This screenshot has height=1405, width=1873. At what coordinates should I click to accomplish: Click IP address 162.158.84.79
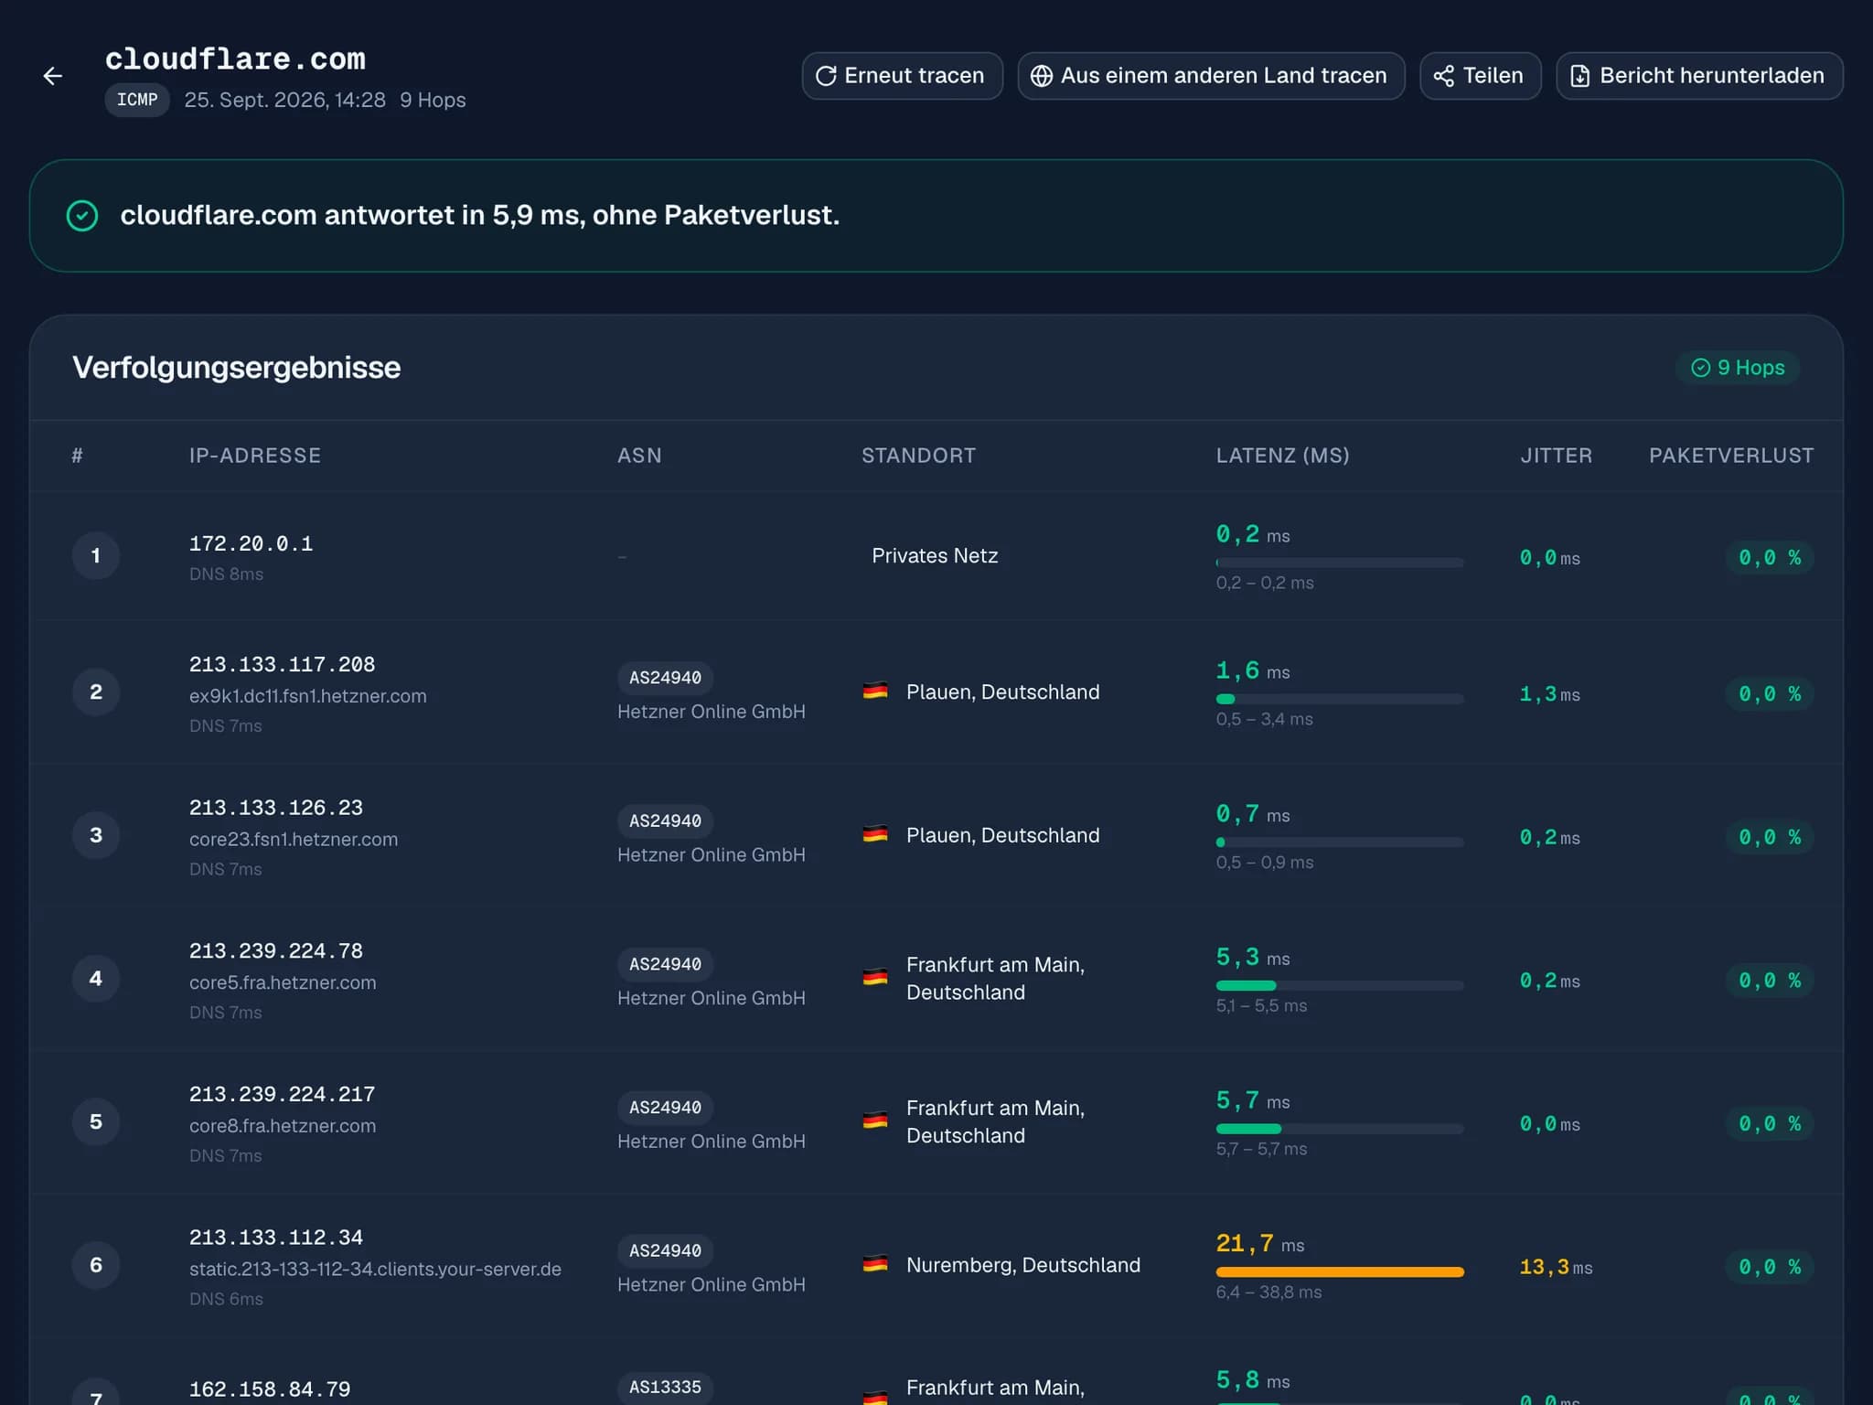pos(270,1389)
